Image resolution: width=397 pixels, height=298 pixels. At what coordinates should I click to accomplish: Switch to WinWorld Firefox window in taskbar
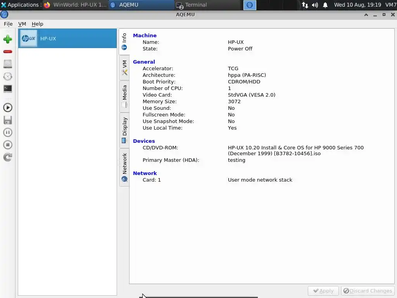[x=75, y=5]
